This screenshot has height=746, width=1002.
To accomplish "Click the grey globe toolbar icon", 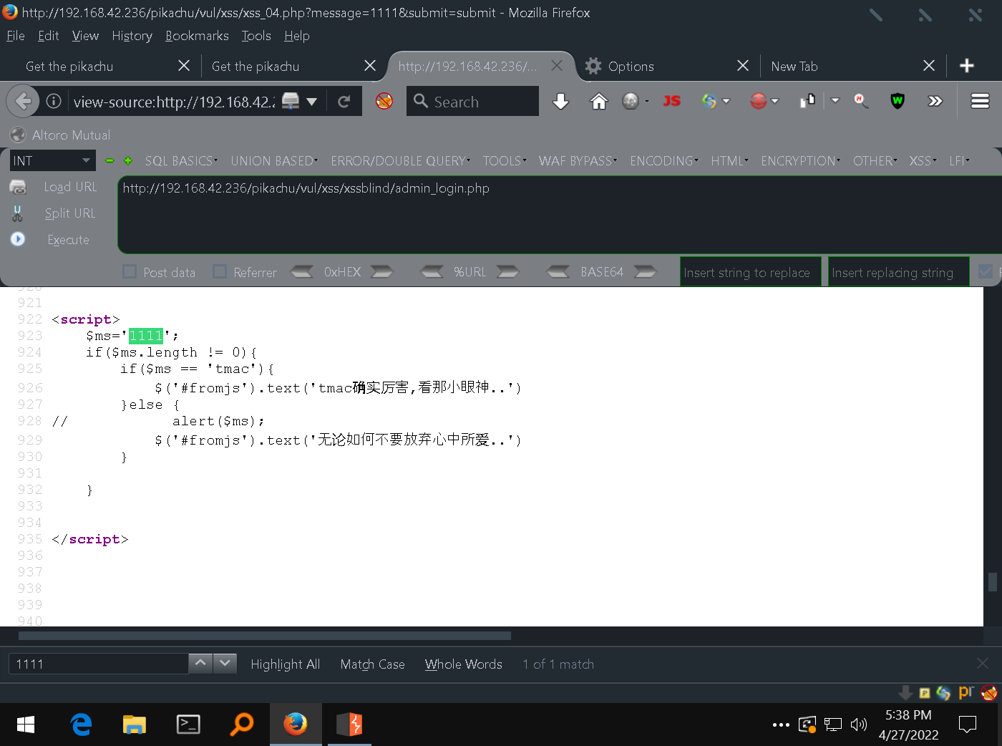I will point(631,102).
